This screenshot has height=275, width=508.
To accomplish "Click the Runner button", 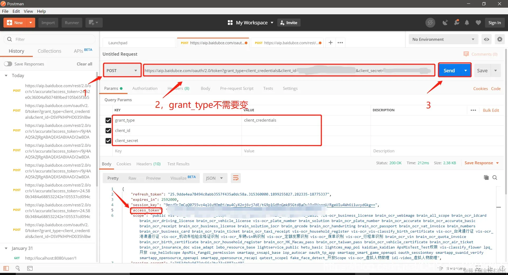I will [x=72, y=23].
